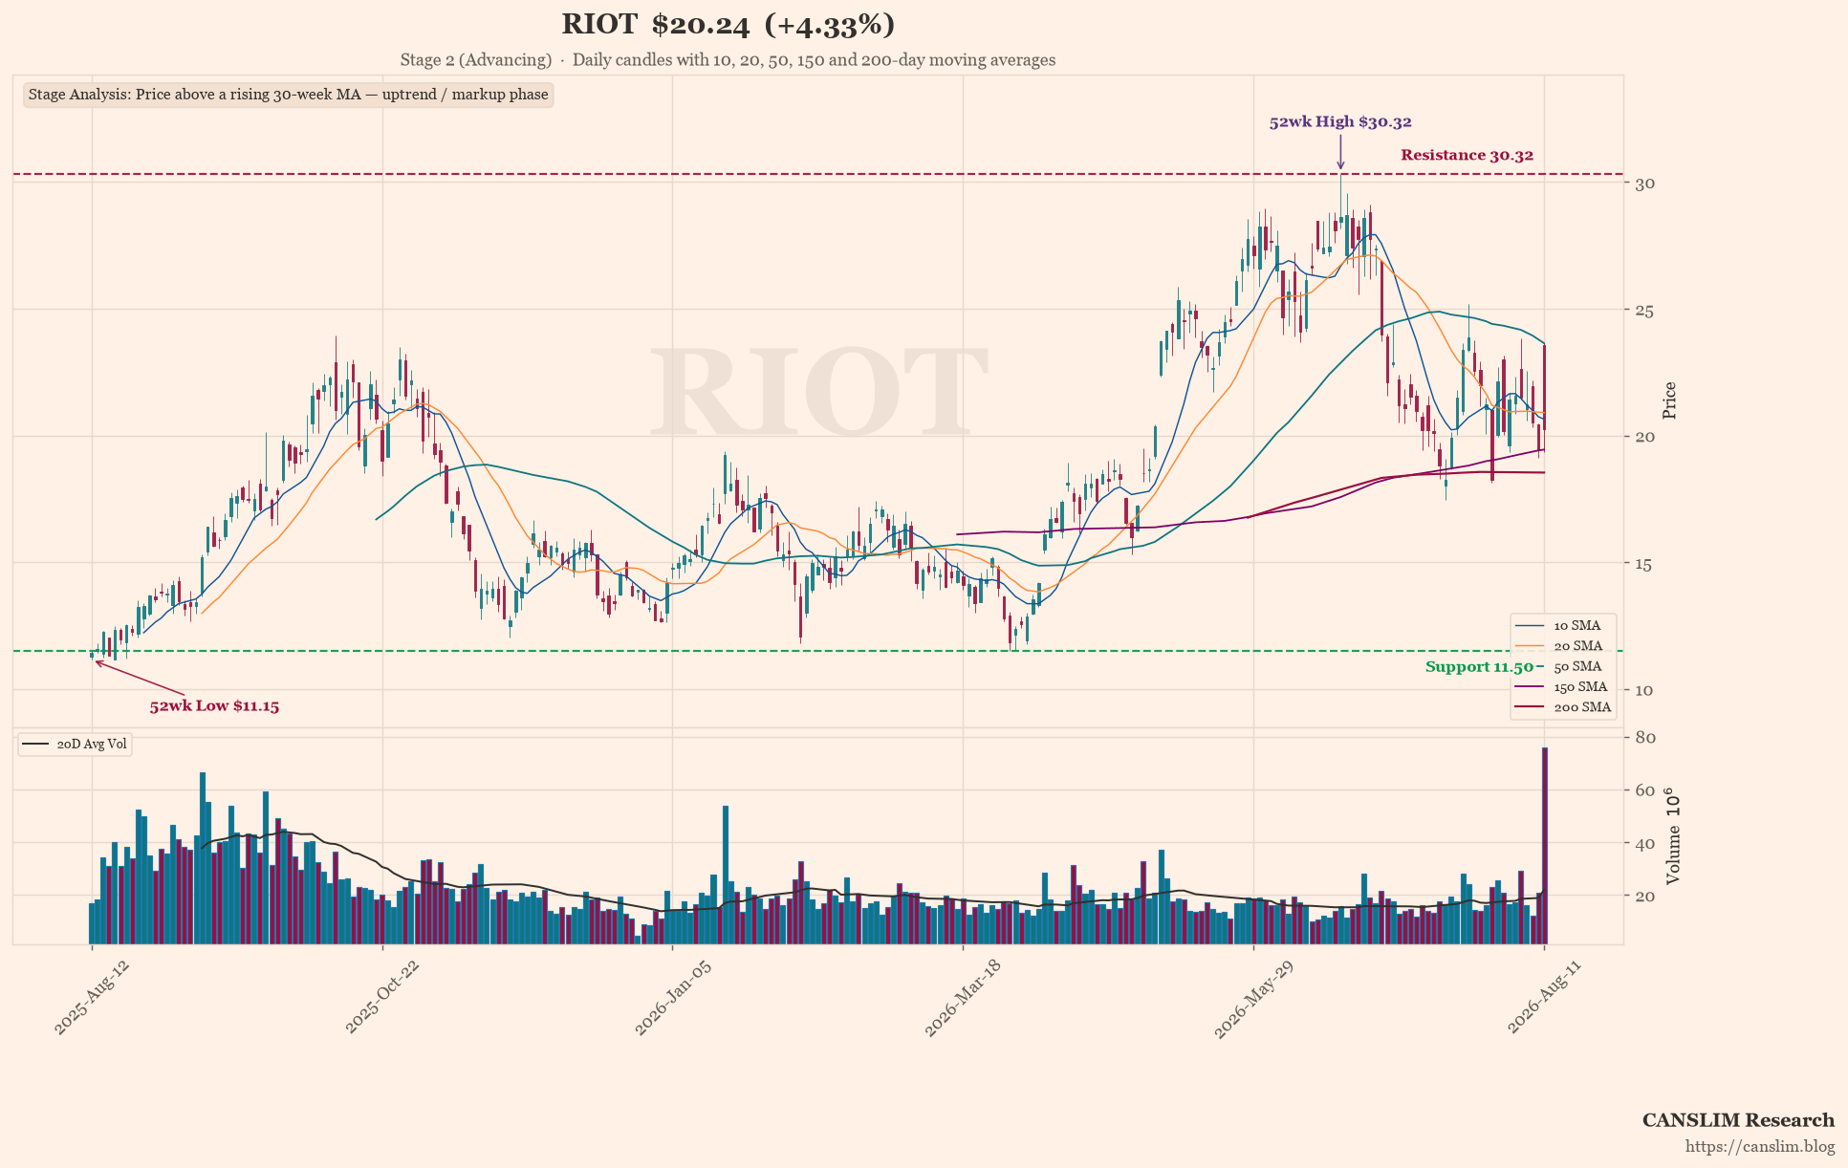Image resolution: width=1848 pixels, height=1168 pixels.
Task: Click the date label '2026-Jan-05'
Action: pos(672,997)
